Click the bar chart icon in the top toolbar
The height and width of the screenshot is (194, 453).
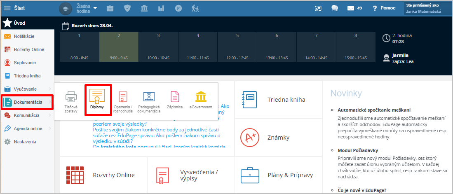pos(161,8)
